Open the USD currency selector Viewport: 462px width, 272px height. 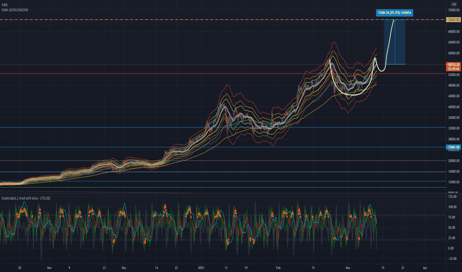[x=454, y=4]
